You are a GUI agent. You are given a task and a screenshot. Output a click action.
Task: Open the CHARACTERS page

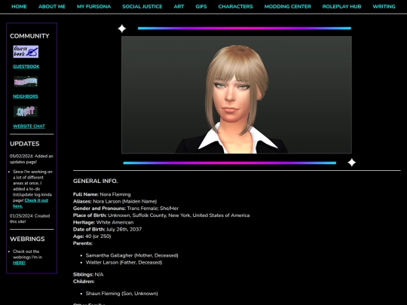click(x=235, y=7)
